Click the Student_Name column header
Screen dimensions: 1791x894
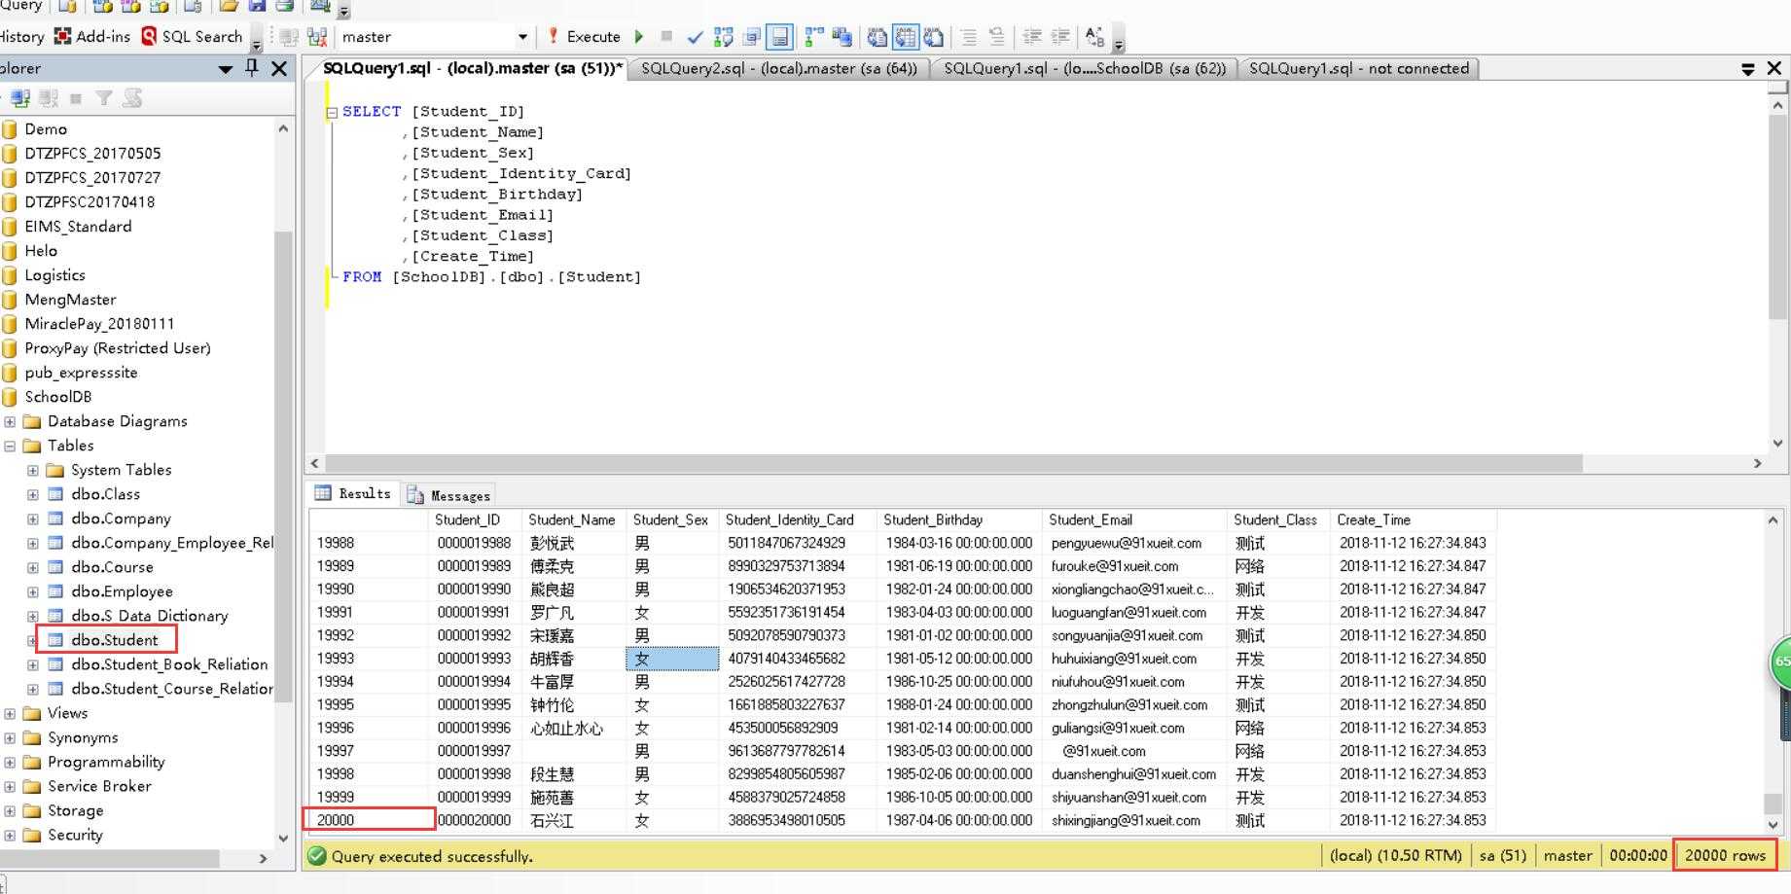point(572,519)
